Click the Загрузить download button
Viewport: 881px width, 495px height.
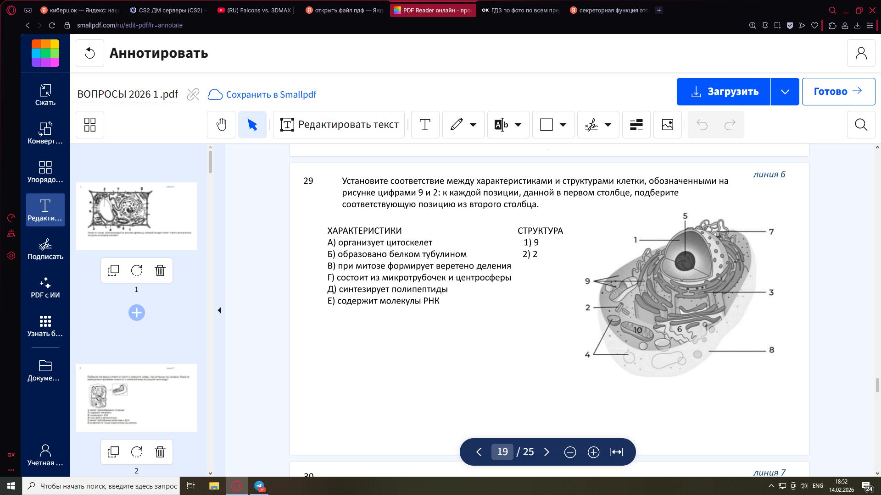[724, 92]
